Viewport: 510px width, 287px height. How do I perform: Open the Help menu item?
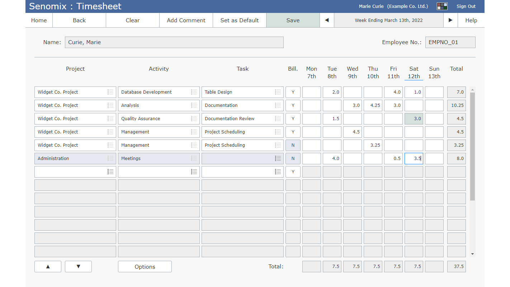471,20
